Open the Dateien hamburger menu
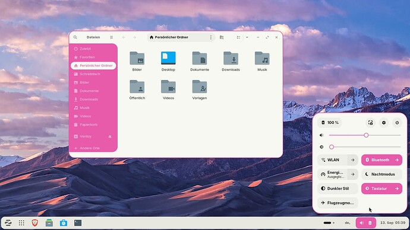 click(111, 37)
